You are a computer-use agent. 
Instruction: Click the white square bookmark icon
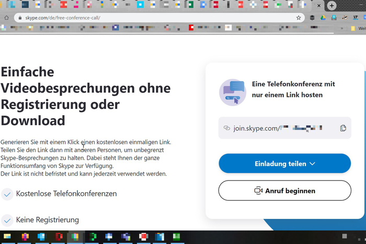point(228,28)
